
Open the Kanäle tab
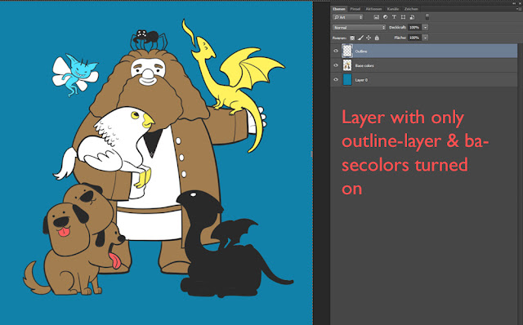(393, 9)
